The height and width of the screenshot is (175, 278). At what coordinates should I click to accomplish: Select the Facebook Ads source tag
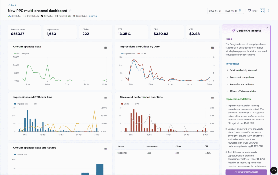63,16
